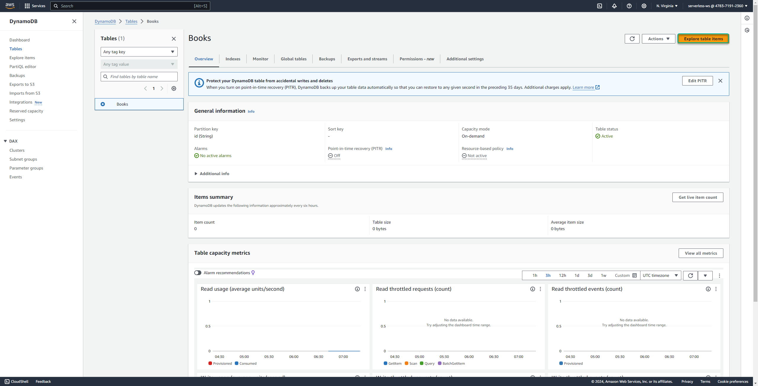This screenshot has width=758, height=386.
Task: Toggle Scan series in throttled requests legend
Action: coord(411,364)
